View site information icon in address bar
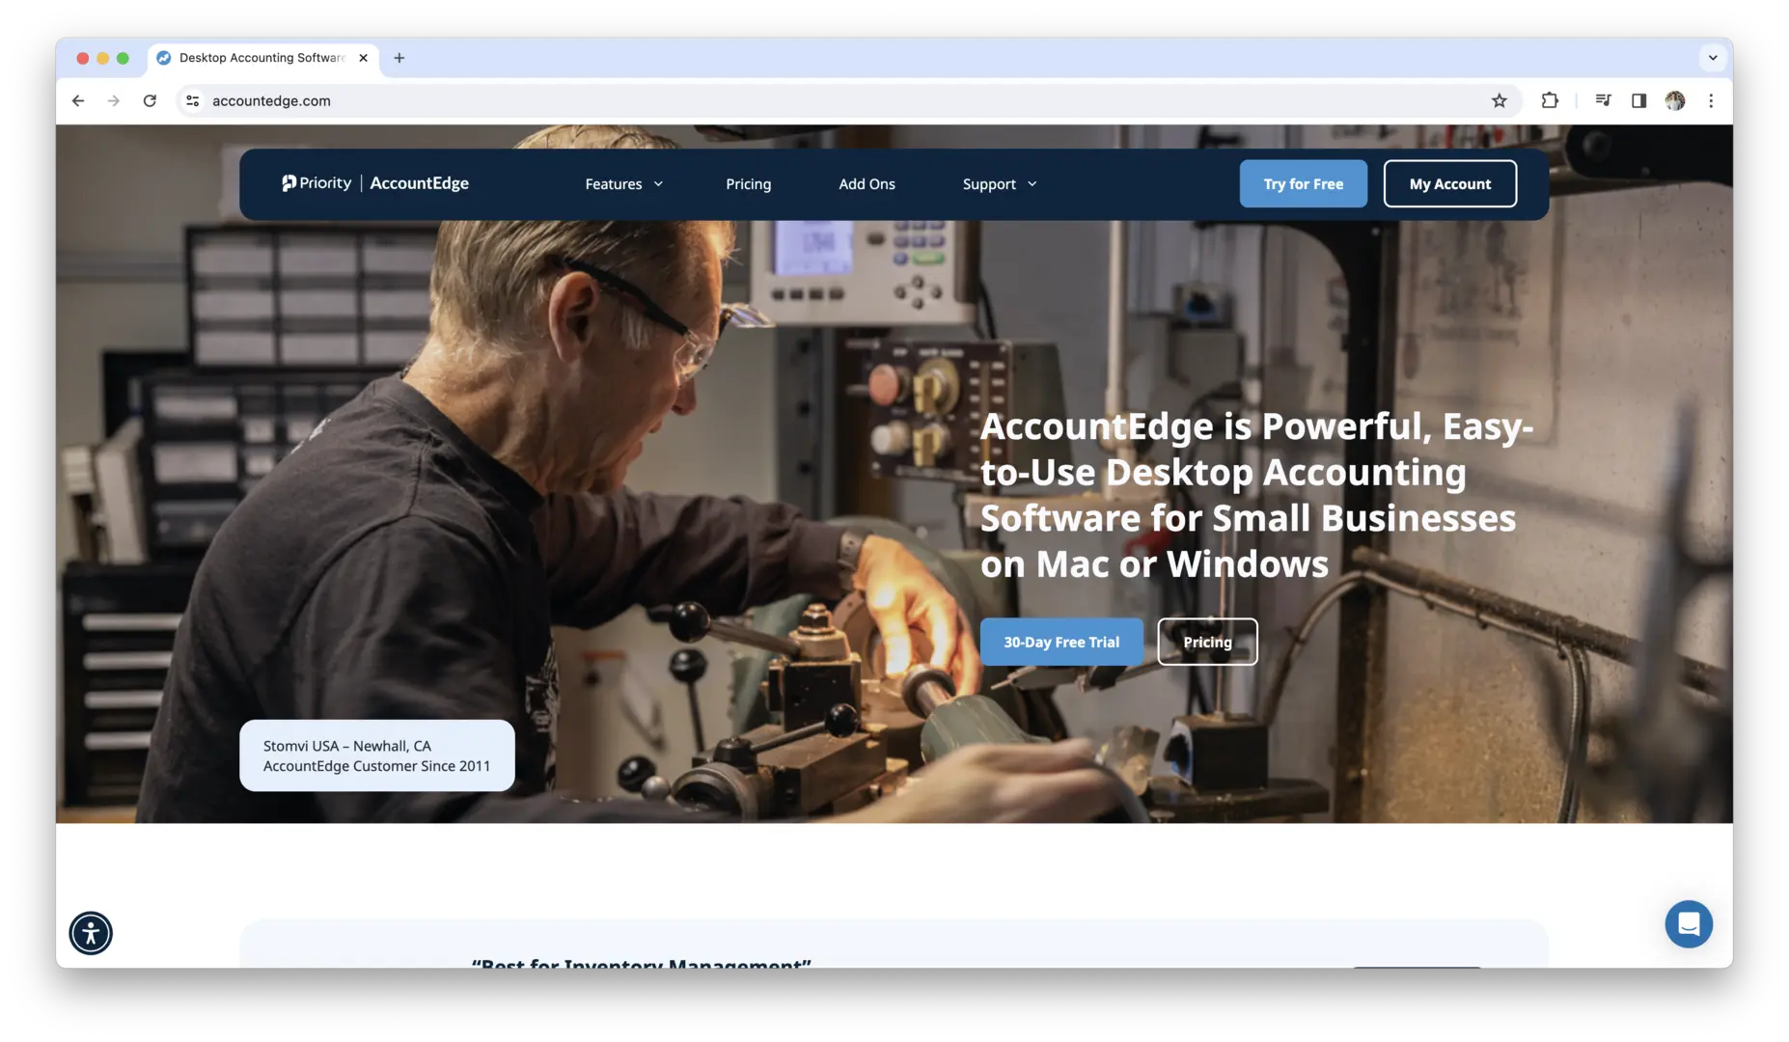Screen dimensions: 1789x1042 (193, 100)
